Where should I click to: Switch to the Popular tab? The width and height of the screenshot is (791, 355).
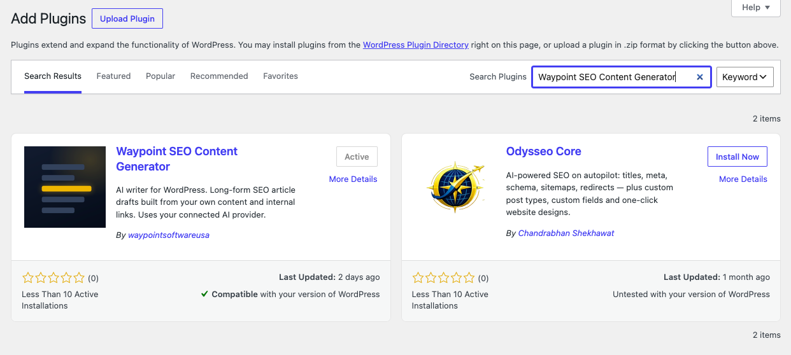(160, 76)
